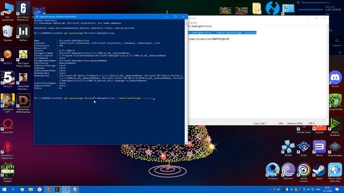Click the 100% zoom status in Notepad

pyautogui.click(x=281, y=123)
